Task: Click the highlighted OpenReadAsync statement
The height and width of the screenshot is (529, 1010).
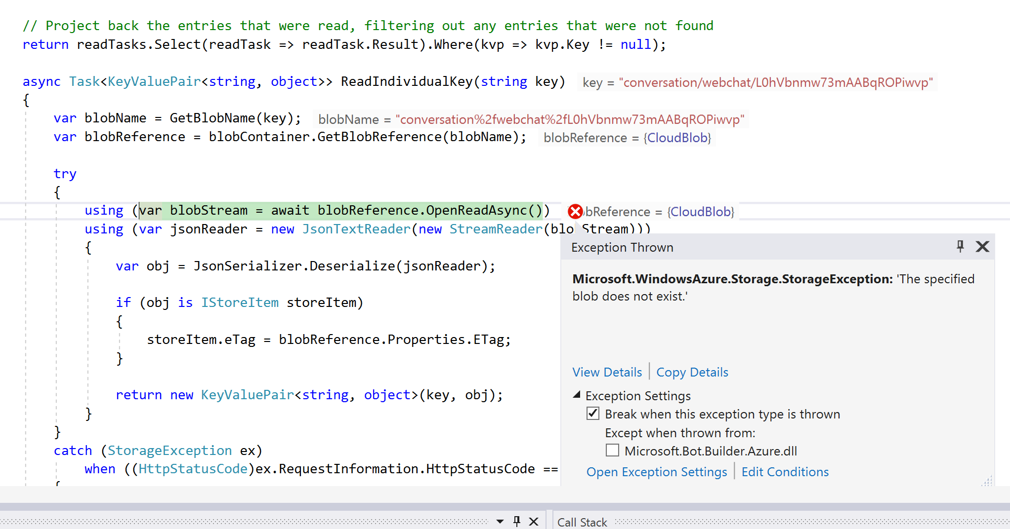Action: tap(341, 210)
